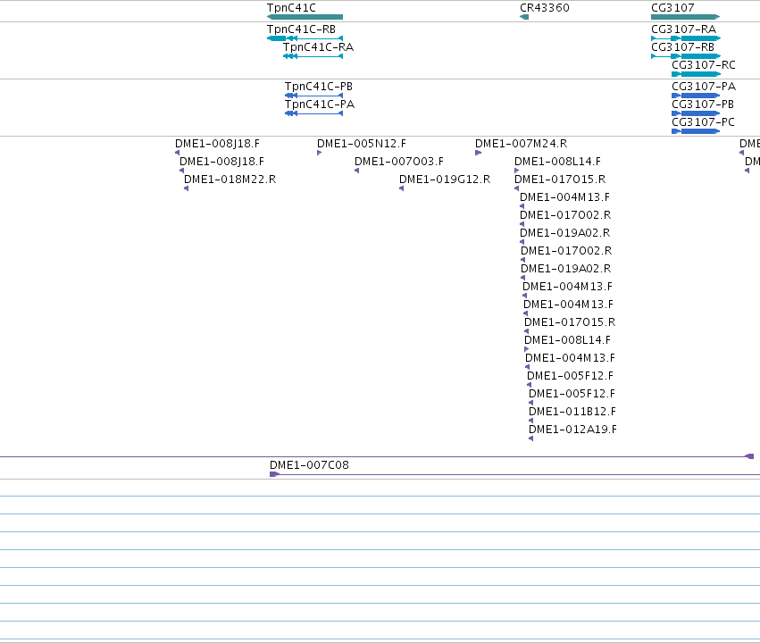Click the DME1-019G12.R feature label
Image resolution: width=760 pixels, height=643 pixels.
445,180
